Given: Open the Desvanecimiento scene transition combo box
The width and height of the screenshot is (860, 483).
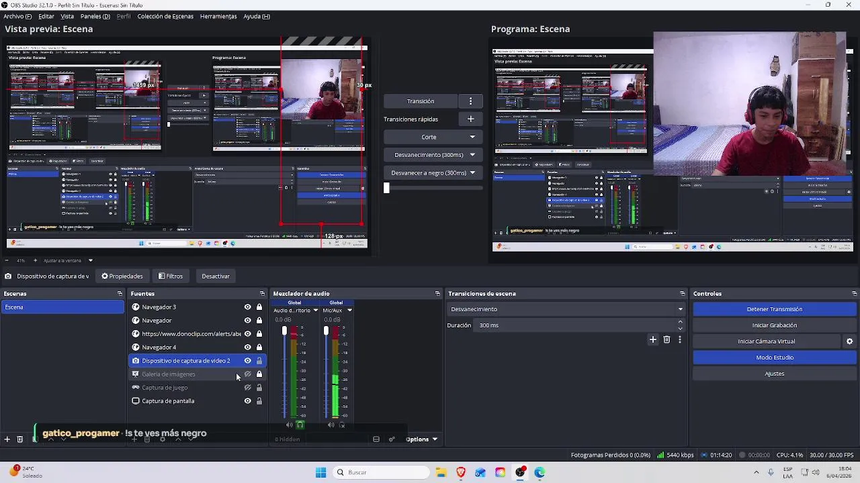Looking at the screenshot, I should (566, 309).
